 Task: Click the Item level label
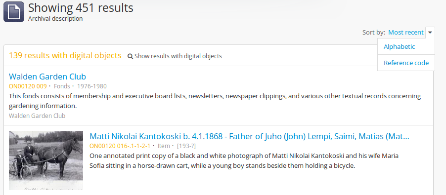pyautogui.click(x=164, y=146)
